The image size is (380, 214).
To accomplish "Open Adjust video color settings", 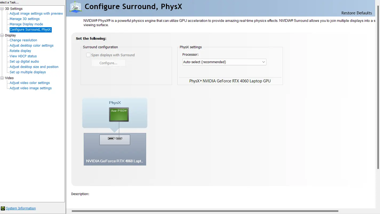I will click(x=30, y=83).
